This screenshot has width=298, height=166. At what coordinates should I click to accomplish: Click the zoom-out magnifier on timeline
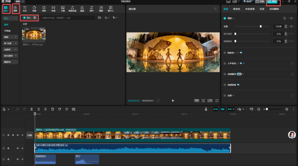tap(259, 109)
